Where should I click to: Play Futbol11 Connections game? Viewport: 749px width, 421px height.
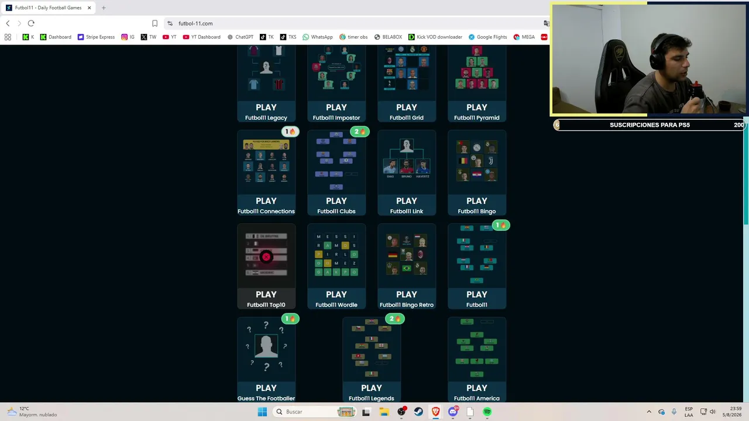266,201
